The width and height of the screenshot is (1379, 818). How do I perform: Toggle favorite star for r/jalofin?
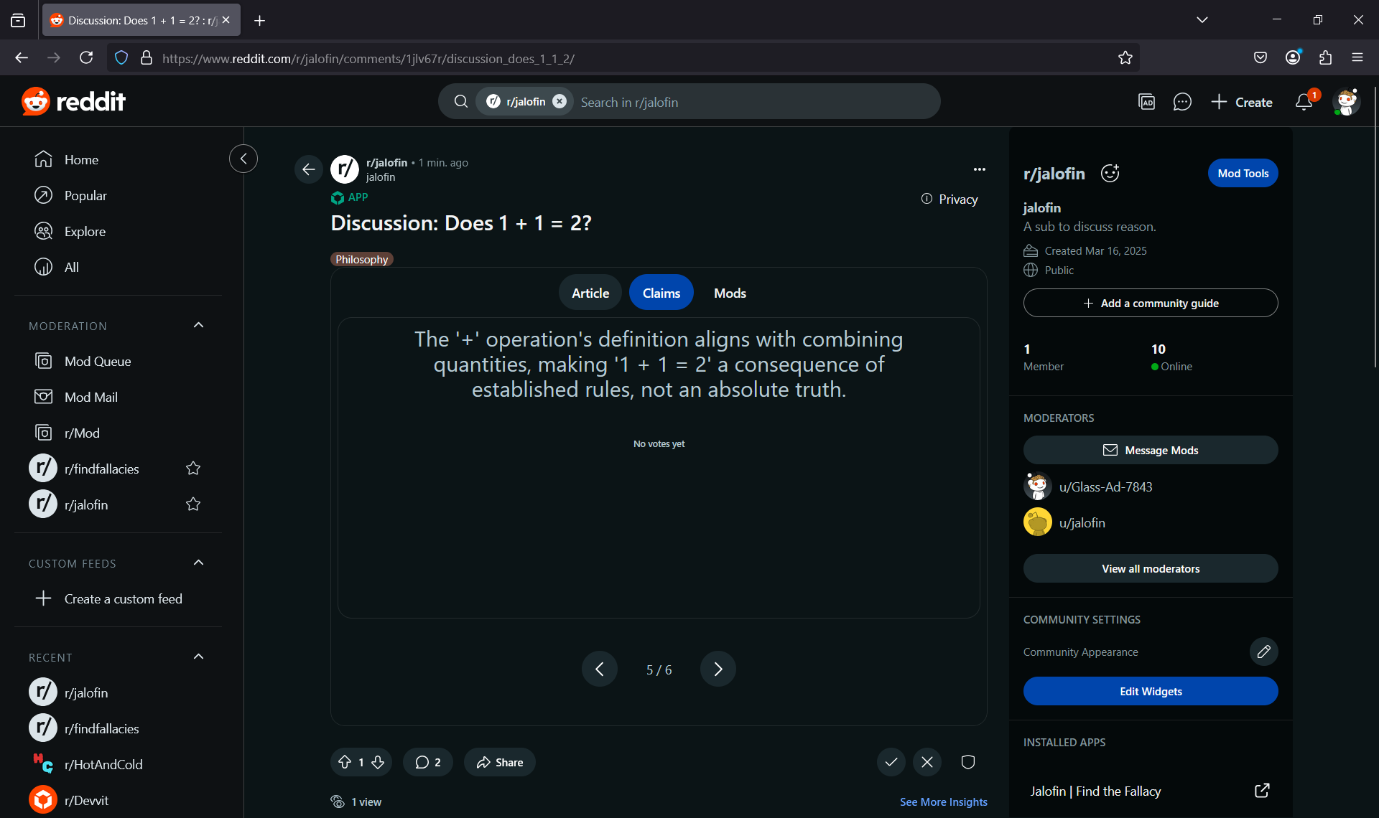coord(193,504)
